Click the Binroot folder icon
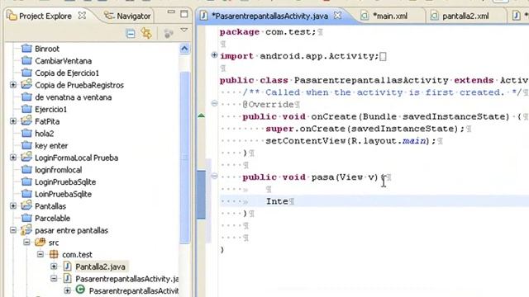 click(26, 49)
